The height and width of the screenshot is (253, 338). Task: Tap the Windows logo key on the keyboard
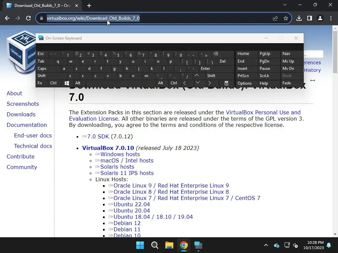[67, 83]
